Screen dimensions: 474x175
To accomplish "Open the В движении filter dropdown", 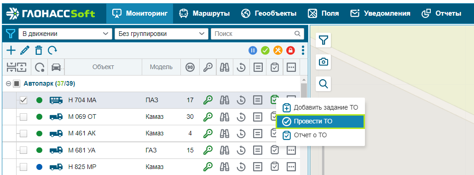I will pyautogui.click(x=65, y=34).
